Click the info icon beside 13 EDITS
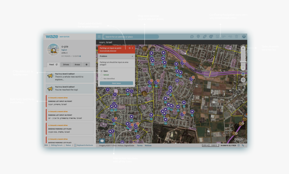 80,56
